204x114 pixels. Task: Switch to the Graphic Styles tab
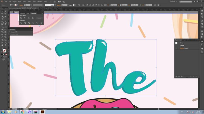[186, 40]
